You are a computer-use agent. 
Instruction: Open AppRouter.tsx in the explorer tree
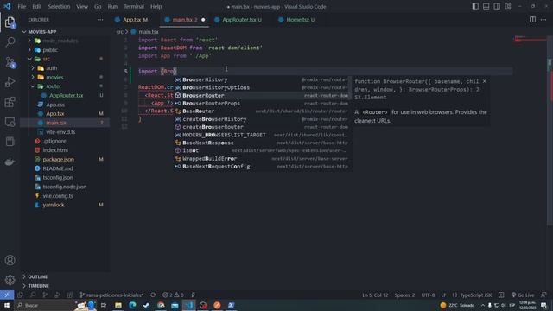pyautogui.click(x=66, y=96)
